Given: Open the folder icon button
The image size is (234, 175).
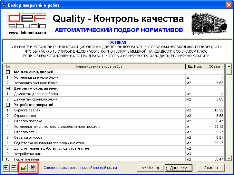Looking at the screenshot, I should click(24, 168).
